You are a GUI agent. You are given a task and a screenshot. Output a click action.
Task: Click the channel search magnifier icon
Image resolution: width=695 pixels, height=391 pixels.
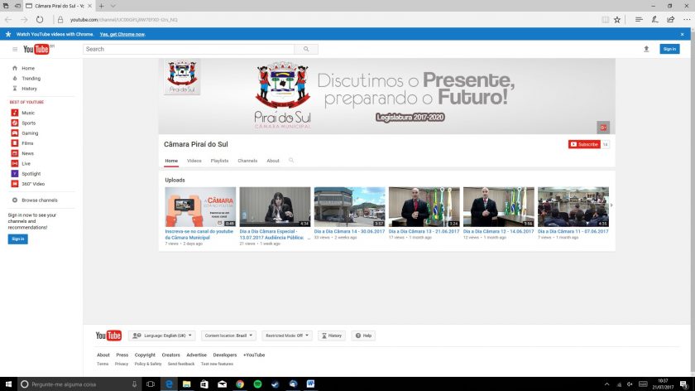click(291, 160)
